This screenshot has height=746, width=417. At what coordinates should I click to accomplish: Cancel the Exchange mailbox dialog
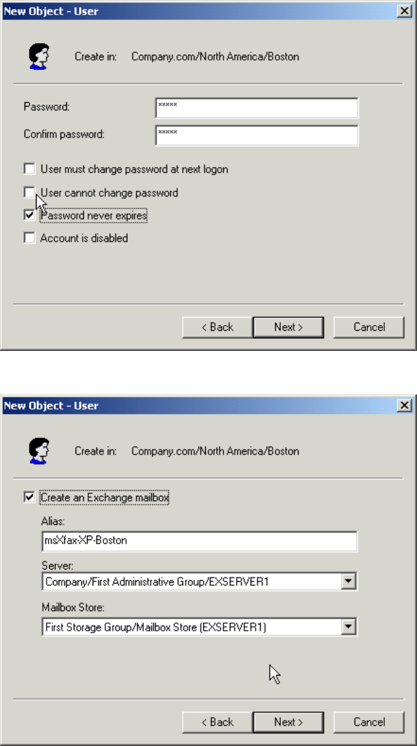[x=368, y=722]
